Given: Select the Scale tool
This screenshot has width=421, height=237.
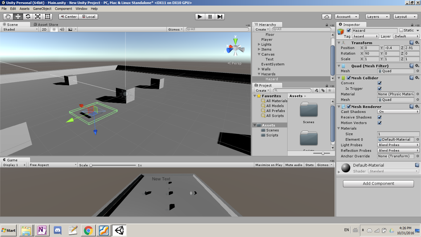Looking at the screenshot, I should (37, 17).
